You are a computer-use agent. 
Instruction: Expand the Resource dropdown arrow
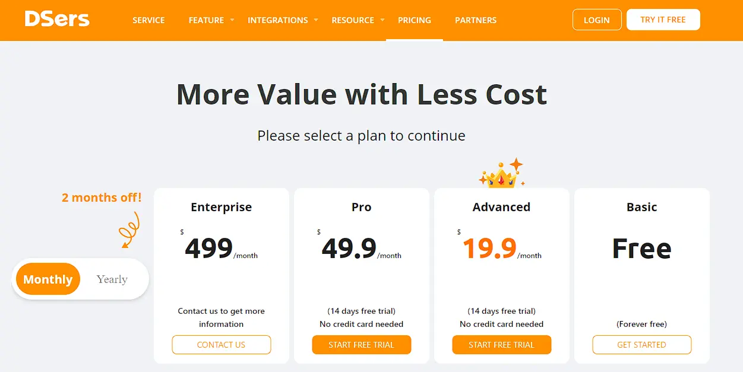pos(382,20)
